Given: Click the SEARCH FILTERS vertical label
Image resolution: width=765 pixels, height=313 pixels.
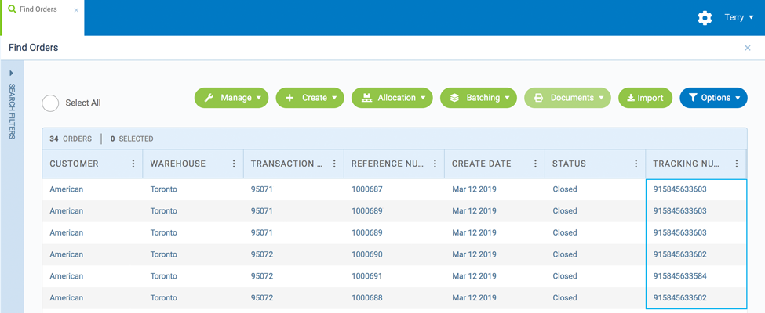Looking at the screenshot, I should pyautogui.click(x=13, y=111).
